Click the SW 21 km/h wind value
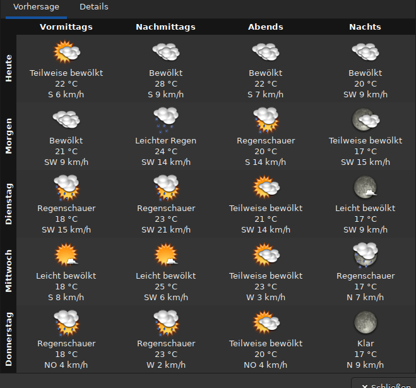 (166, 230)
